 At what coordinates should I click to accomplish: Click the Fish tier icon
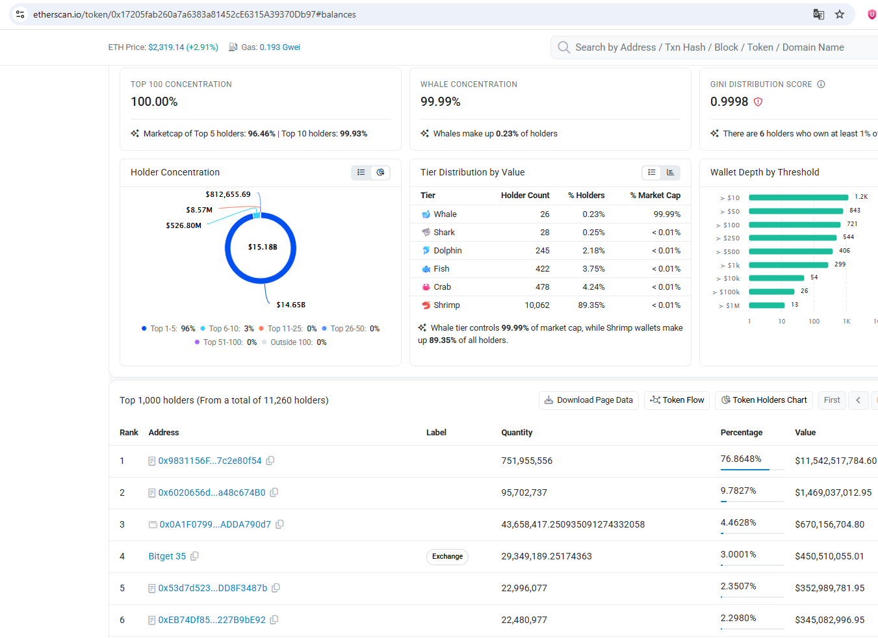(x=426, y=269)
